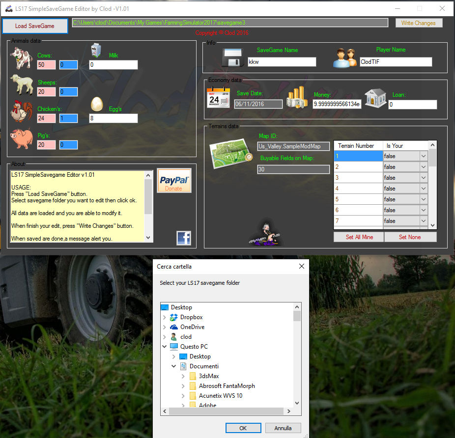Click the PayPal Donate button
Viewport: 455px width, 438px height.
[174, 180]
